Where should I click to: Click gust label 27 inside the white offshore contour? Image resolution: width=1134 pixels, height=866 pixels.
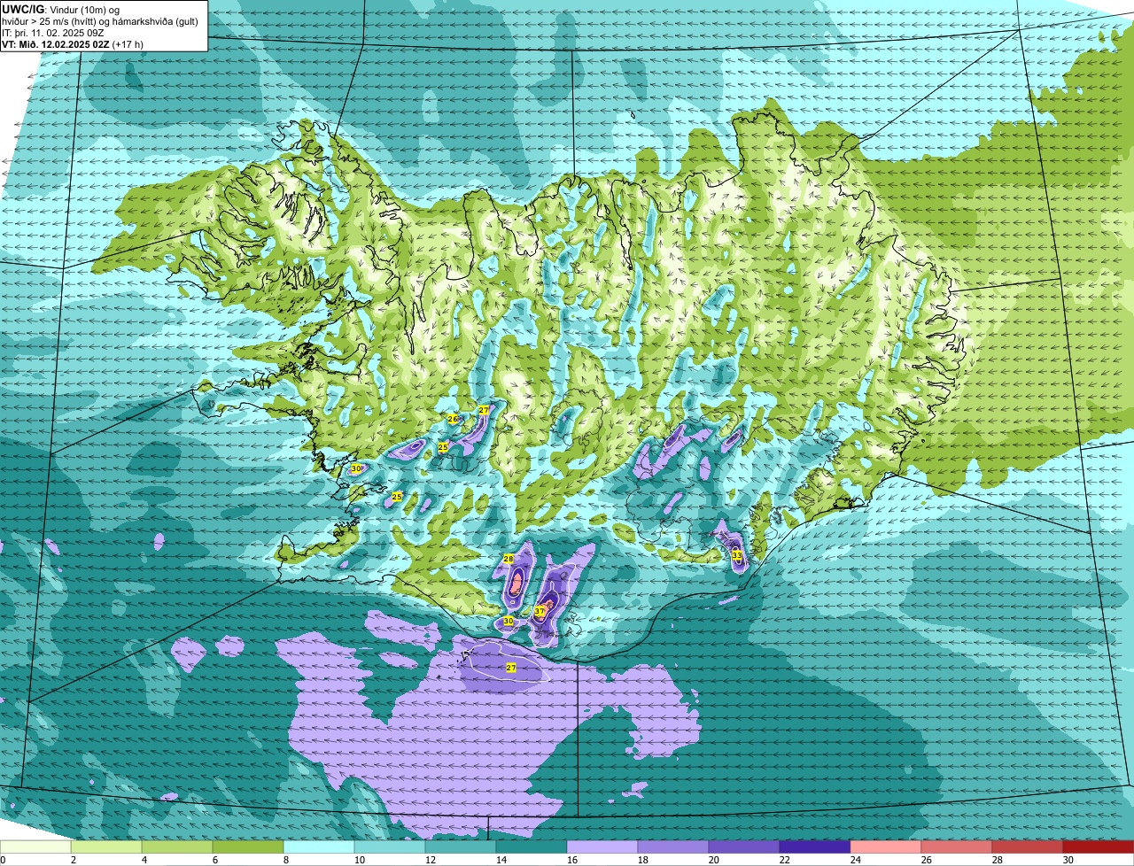pos(511,668)
